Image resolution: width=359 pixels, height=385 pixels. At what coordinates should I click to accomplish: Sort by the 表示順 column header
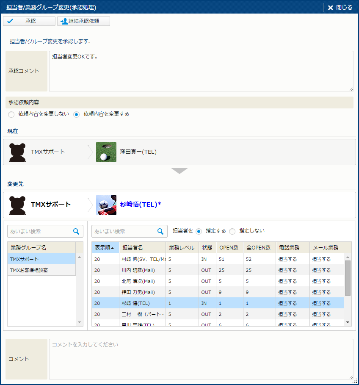[105, 247]
